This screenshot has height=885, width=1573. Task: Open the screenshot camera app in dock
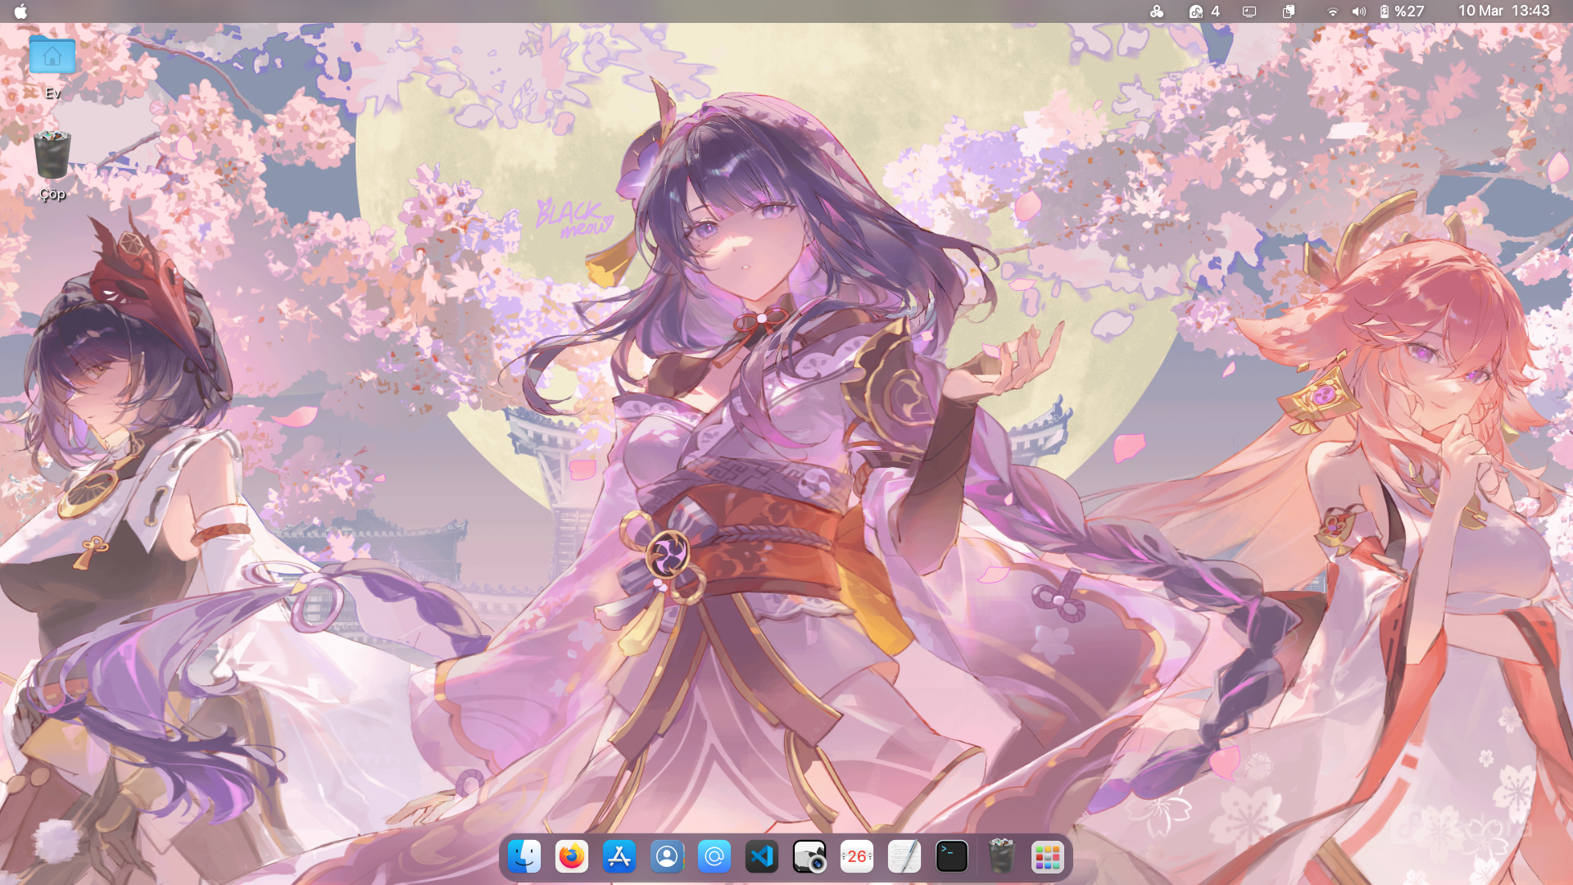[809, 857]
